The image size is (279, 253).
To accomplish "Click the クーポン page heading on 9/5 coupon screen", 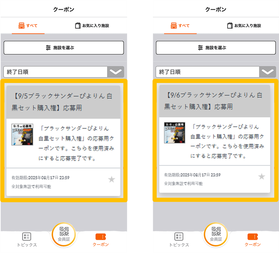I will click(x=64, y=9).
